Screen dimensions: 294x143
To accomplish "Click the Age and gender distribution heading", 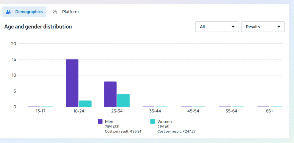I will [38, 27].
